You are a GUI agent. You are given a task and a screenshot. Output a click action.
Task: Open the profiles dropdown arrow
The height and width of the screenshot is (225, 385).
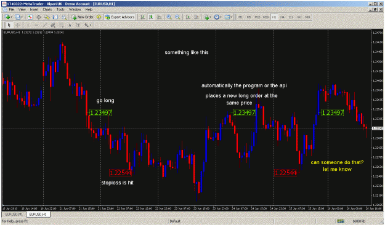click(x=22, y=17)
